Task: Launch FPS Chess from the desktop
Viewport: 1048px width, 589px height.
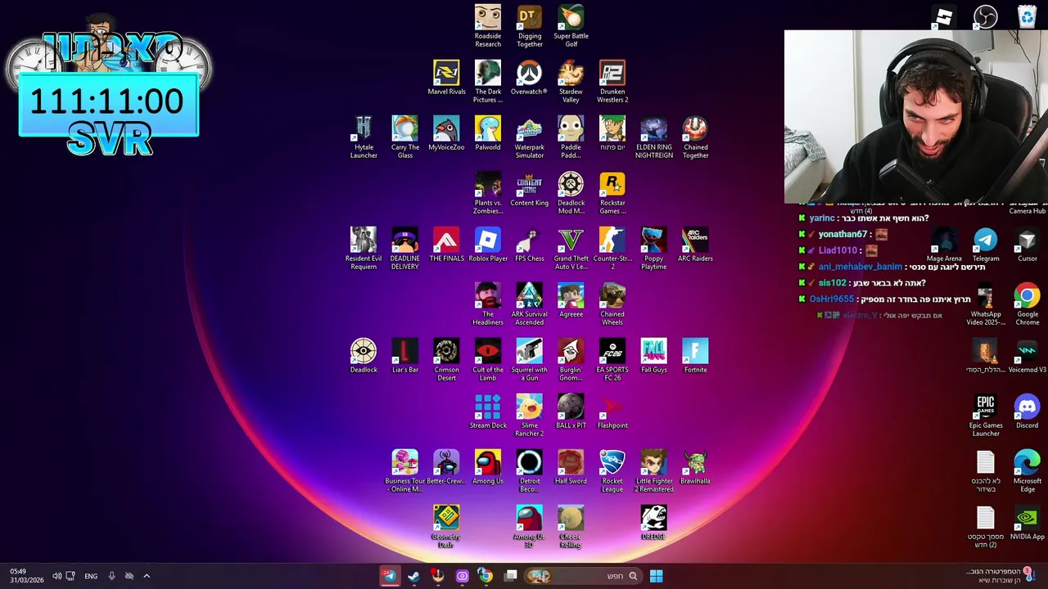Action: pyautogui.click(x=529, y=245)
